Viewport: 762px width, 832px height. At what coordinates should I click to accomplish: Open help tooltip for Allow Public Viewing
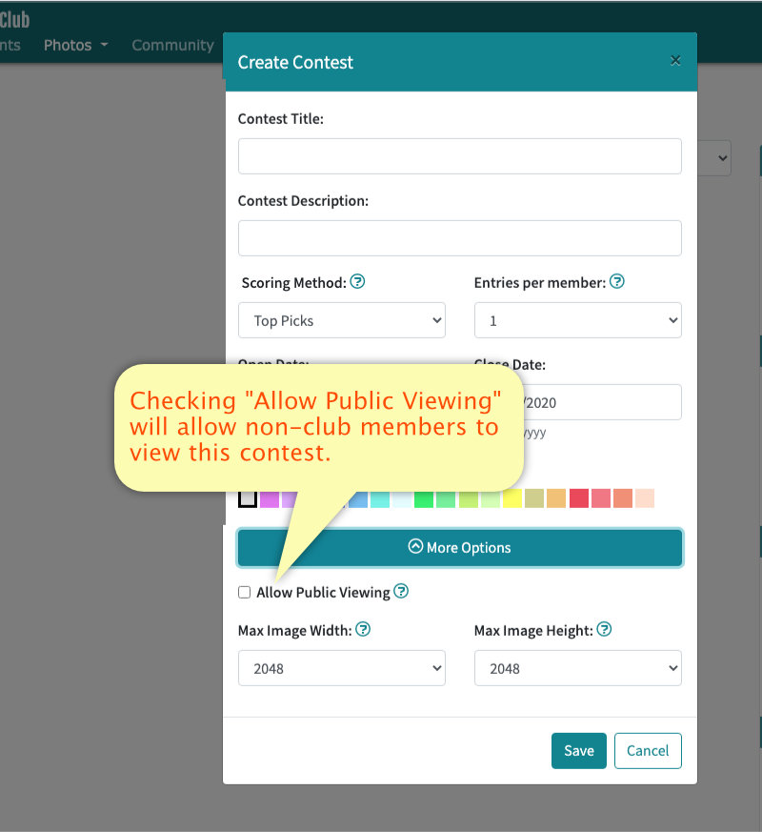401,592
